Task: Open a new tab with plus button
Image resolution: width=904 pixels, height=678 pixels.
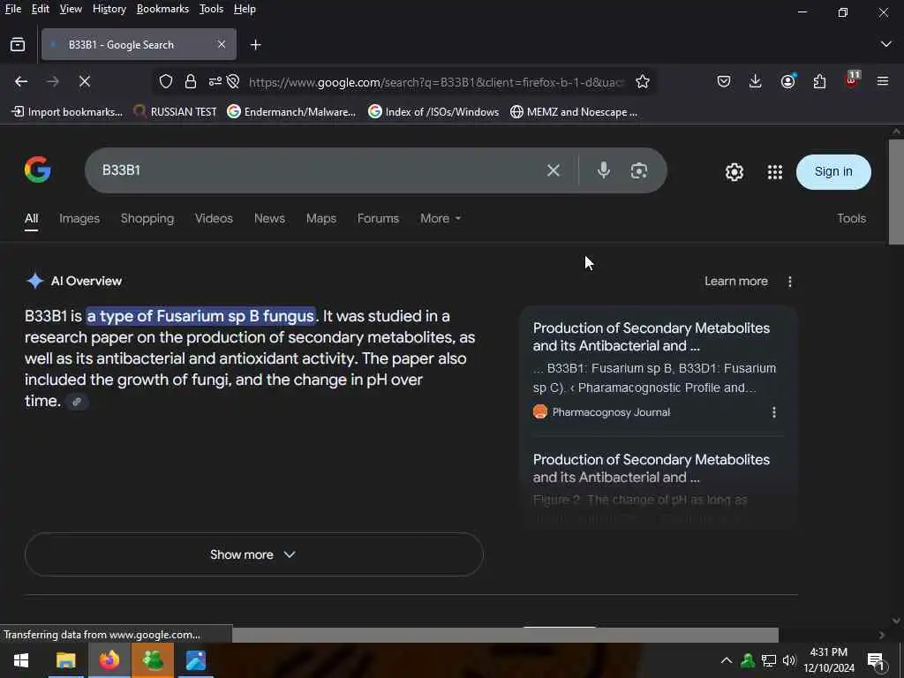Action: click(x=255, y=44)
